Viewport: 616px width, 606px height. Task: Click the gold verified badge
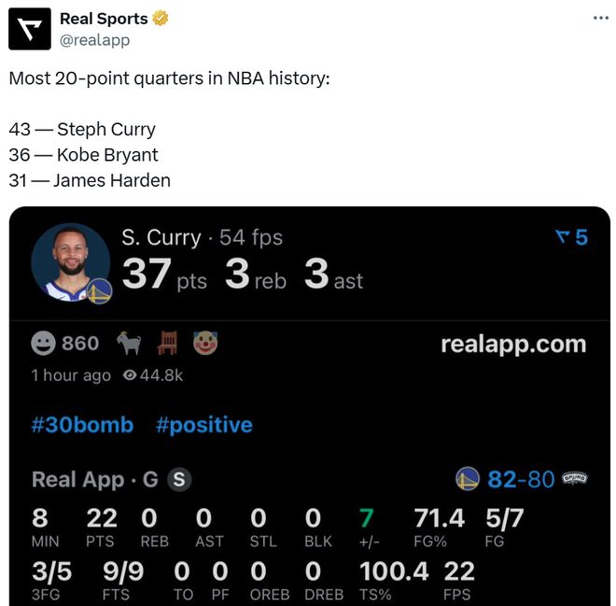point(161,19)
